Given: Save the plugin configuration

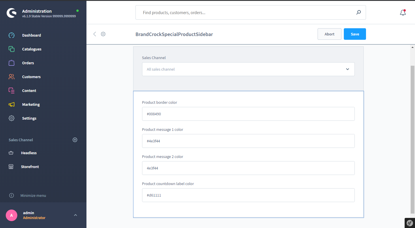Looking at the screenshot, I should point(355,34).
